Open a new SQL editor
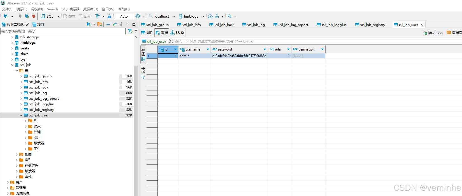This screenshot has height=196, width=462. coord(47,16)
